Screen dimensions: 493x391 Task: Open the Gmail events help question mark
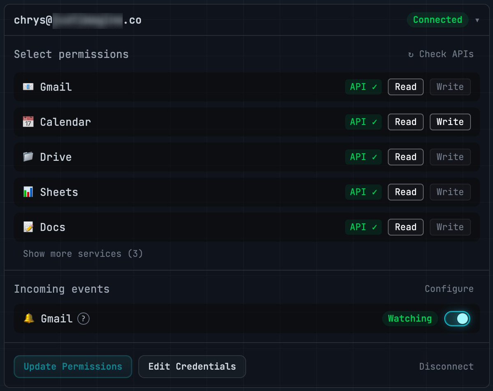tap(83, 319)
